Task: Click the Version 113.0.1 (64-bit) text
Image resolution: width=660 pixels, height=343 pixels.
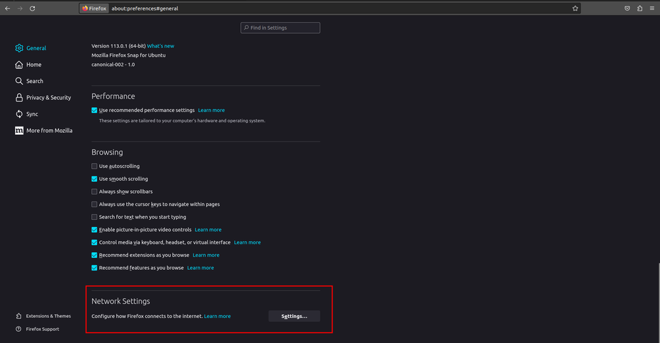Action: pos(118,46)
